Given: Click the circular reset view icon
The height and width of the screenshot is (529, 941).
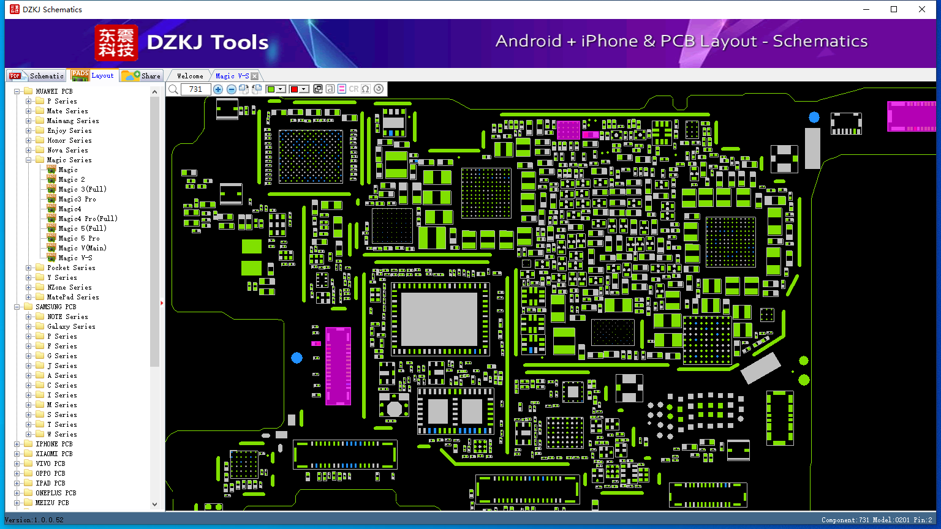Looking at the screenshot, I should tap(379, 89).
